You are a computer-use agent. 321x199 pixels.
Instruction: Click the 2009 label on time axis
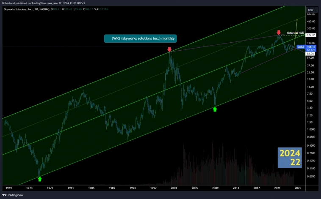216,188
